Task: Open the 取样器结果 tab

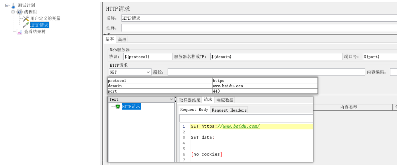Action: (190, 100)
